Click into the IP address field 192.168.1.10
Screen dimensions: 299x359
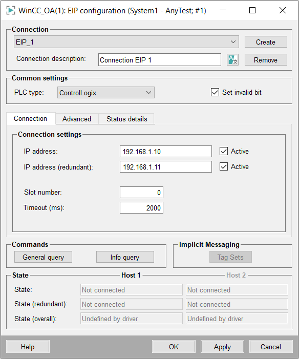(166, 152)
